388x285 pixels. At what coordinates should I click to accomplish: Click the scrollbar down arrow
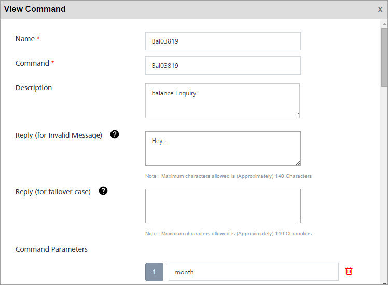click(384, 283)
